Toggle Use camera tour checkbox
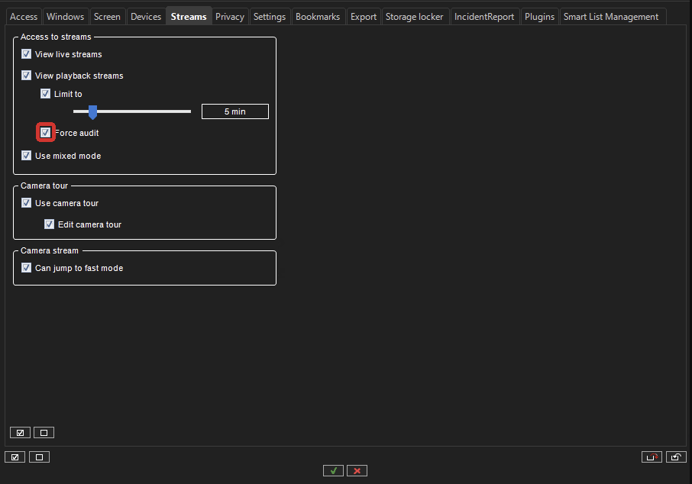The height and width of the screenshot is (484, 692). (x=27, y=203)
